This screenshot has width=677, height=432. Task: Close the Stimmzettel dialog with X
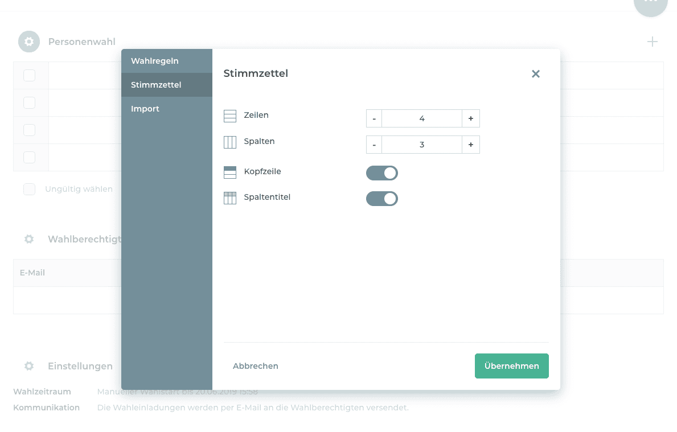click(535, 74)
